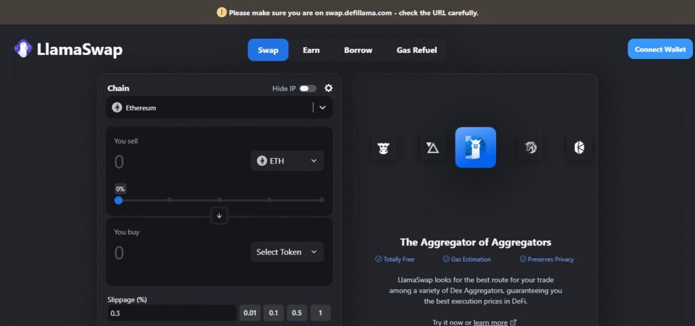Click the slider's 25% mark (second dot)
Screen dimensions: 695x326
tap(169, 200)
